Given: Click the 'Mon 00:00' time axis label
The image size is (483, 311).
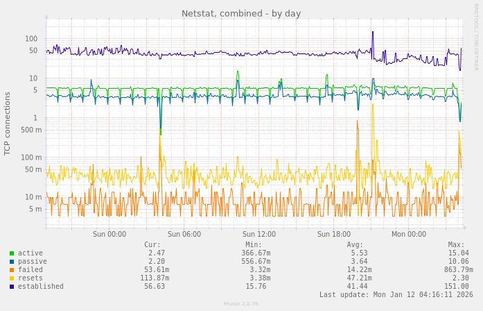Looking at the screenshot, I should [x=409, y=234].
